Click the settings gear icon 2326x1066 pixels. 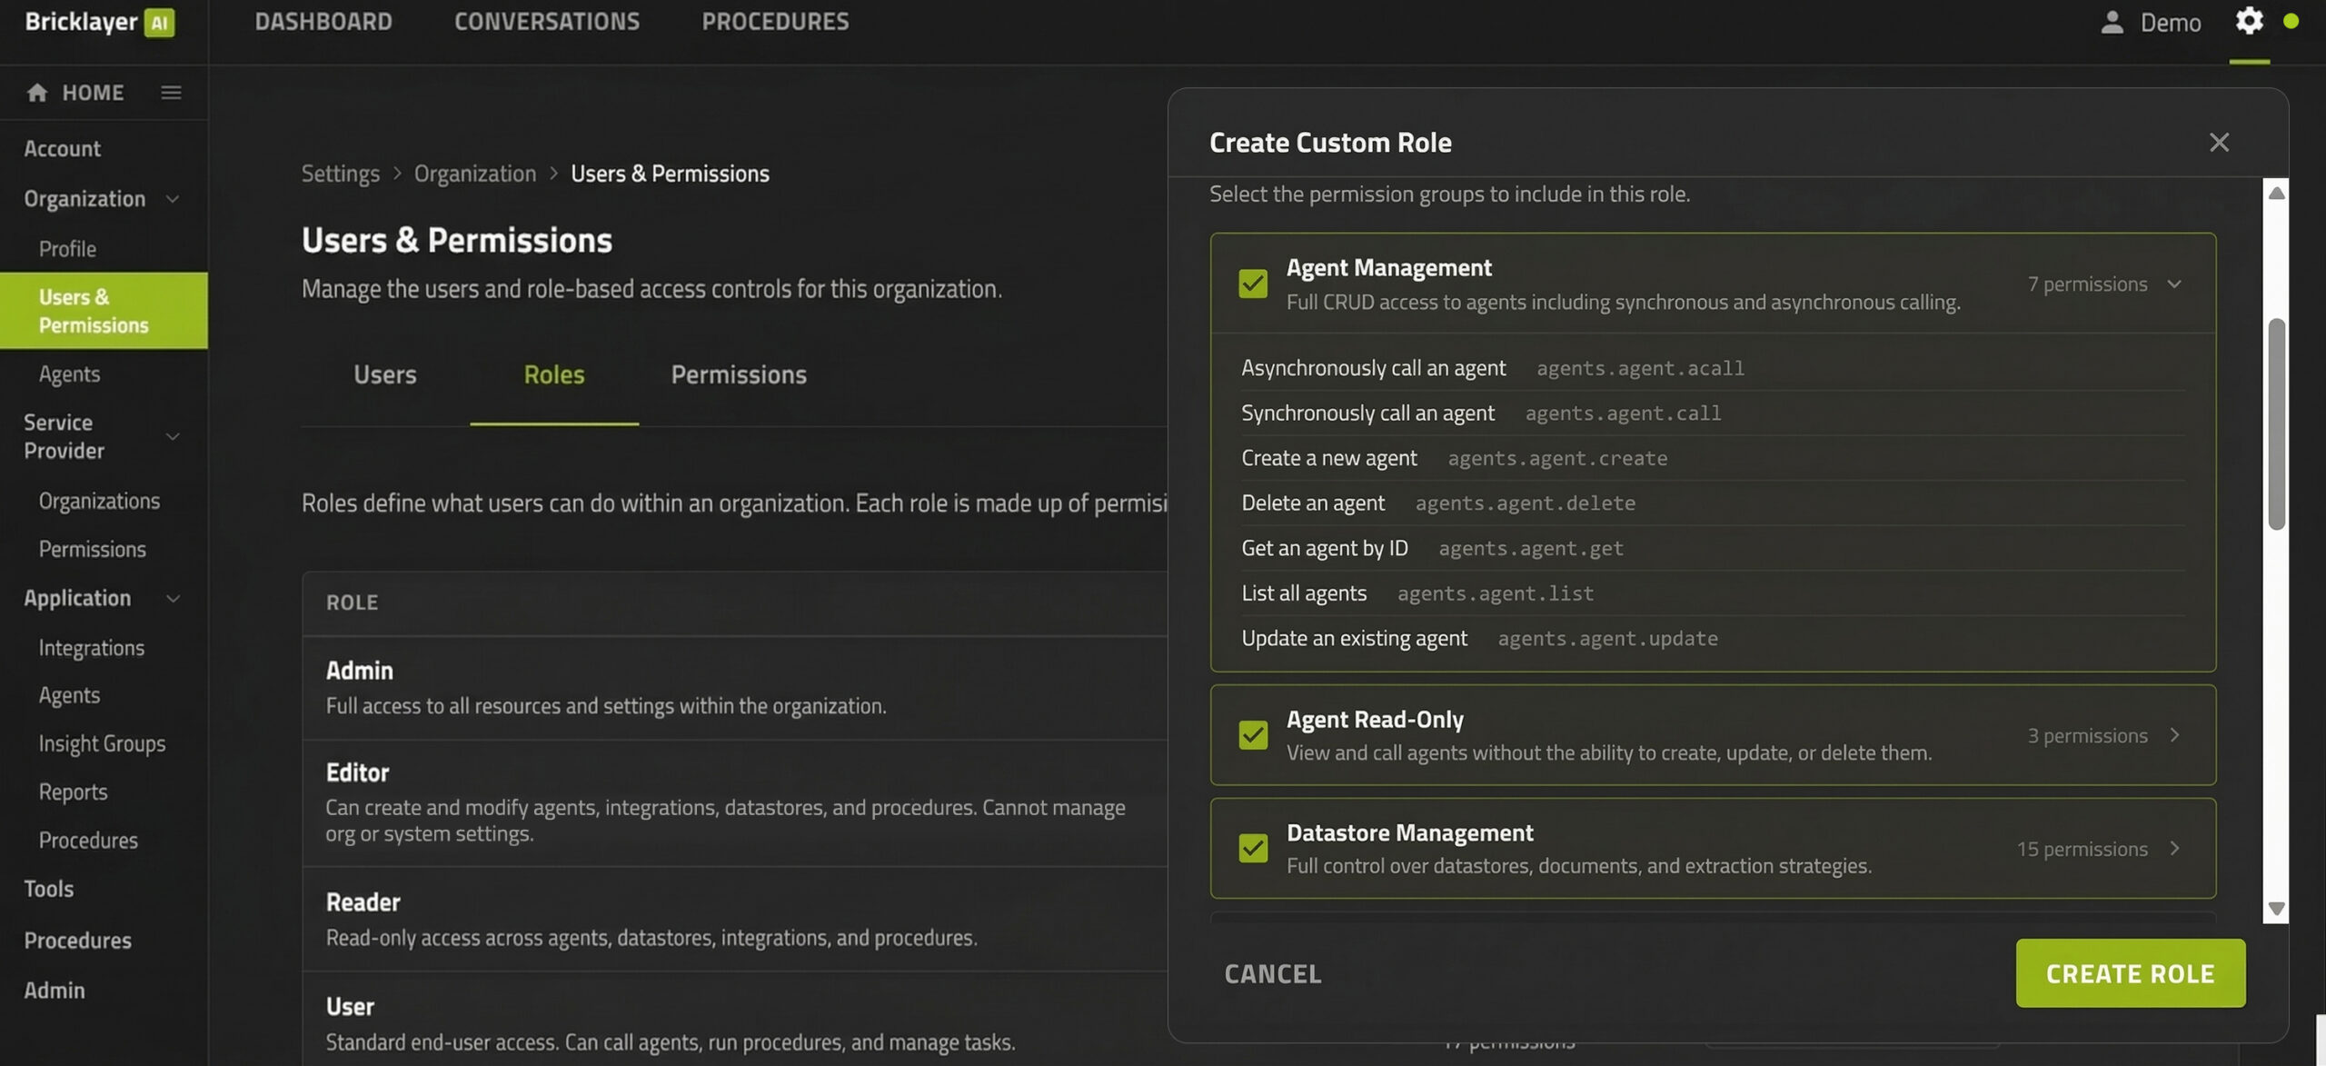click(2249, 21)
